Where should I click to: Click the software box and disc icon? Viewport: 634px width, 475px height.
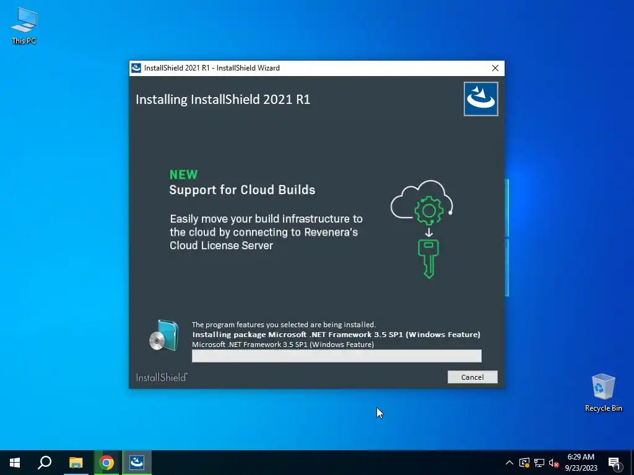coord(163,335)
